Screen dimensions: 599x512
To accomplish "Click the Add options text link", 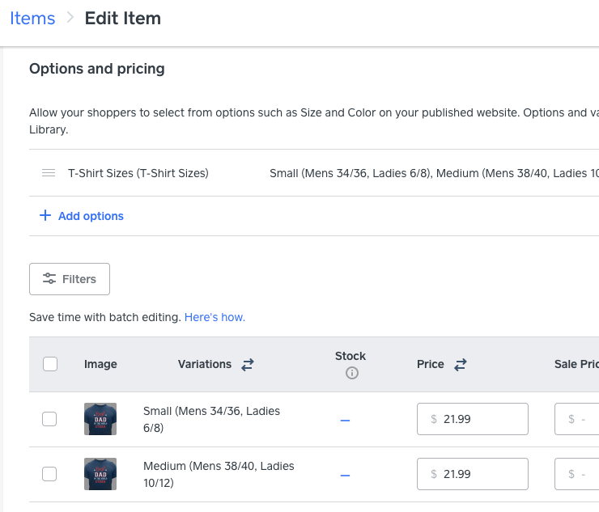I will pyautogui.click(x=91, y=216).
